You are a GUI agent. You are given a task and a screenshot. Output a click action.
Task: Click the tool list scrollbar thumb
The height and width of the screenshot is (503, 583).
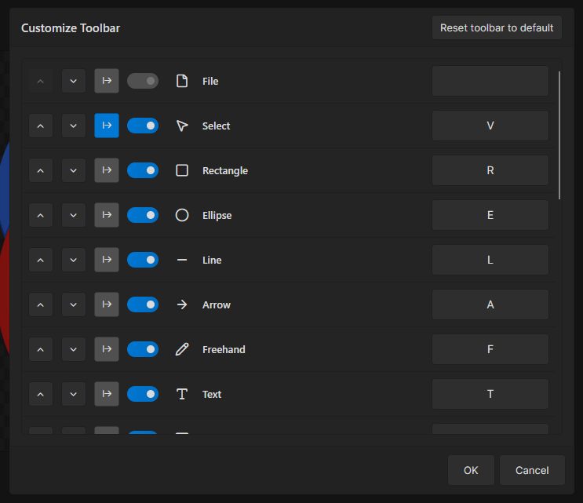[x=559, y=135]
